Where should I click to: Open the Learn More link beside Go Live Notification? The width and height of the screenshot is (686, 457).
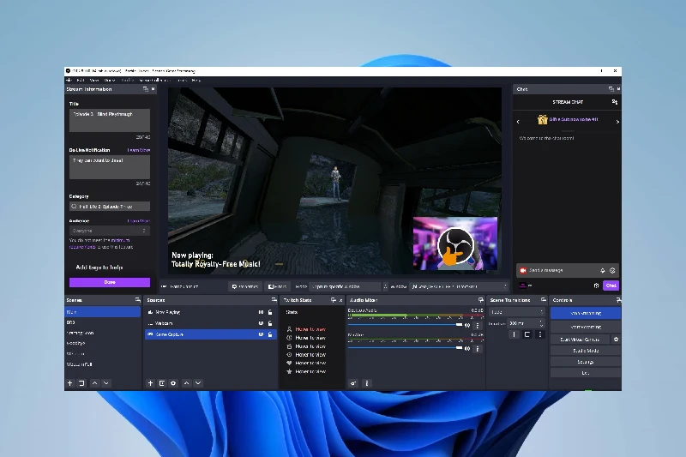[x=139, y=150]
